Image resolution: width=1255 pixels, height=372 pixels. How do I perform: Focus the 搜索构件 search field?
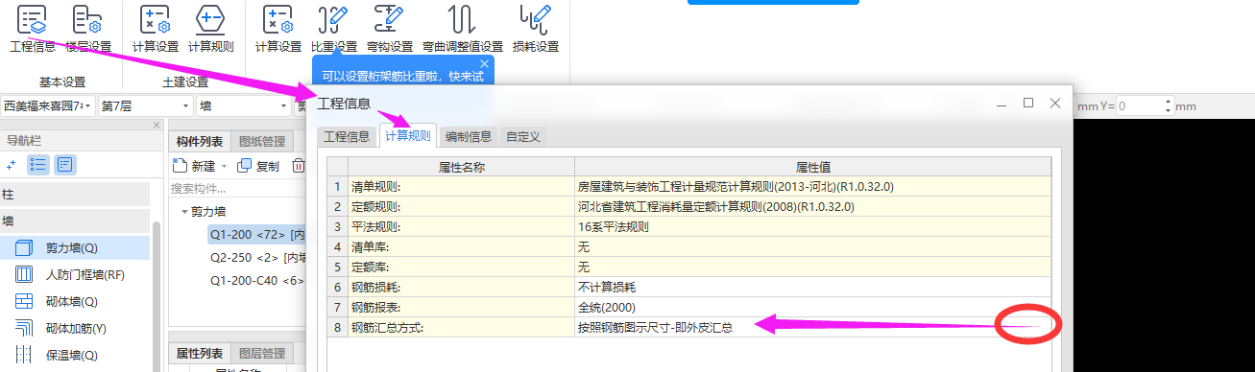pos(238,188)
